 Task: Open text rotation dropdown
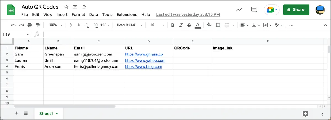(279, 25)
